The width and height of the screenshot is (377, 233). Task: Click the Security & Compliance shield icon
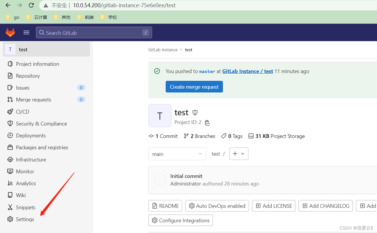tap(10, 123)
